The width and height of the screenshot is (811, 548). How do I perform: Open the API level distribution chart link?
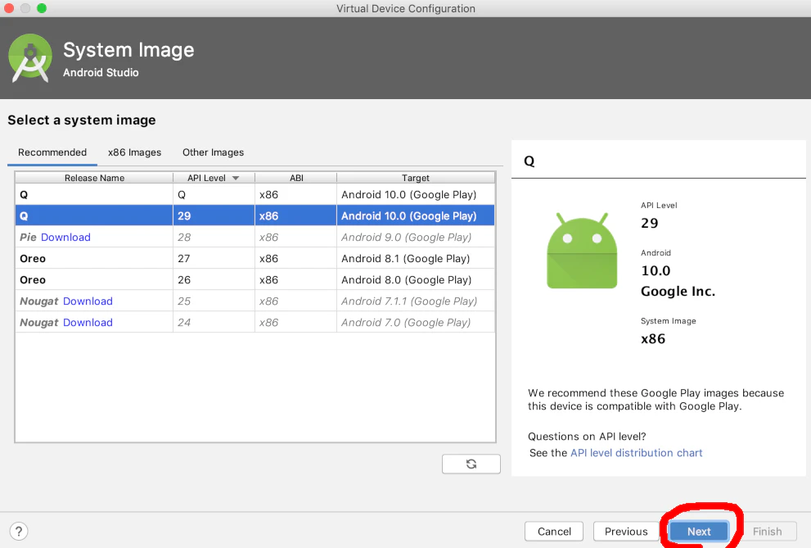pyautogui.click(x=636, y=453)
